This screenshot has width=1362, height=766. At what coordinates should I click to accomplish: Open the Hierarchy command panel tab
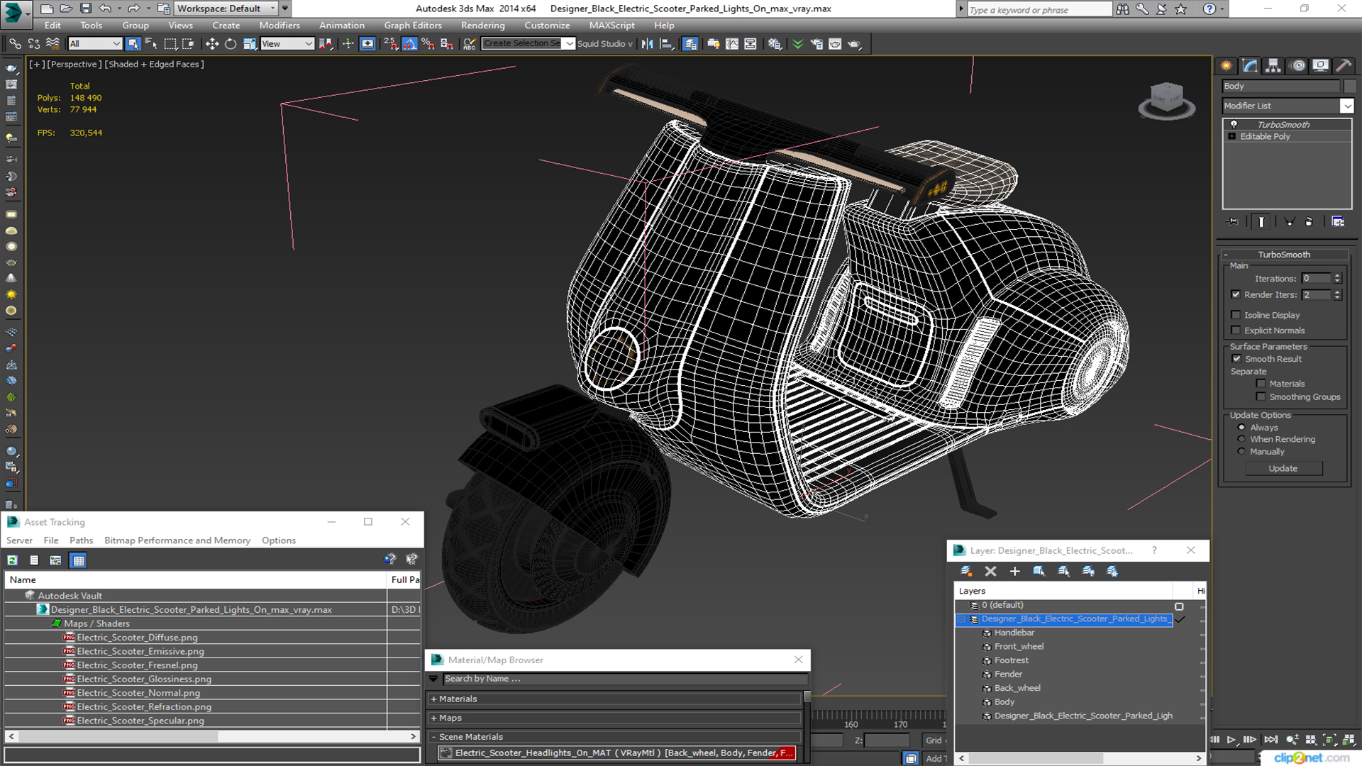[1273, 66]
